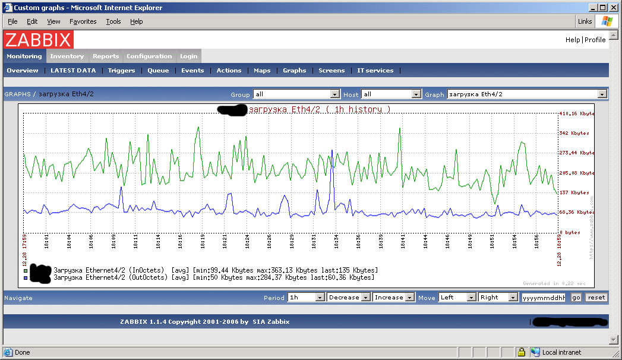The width and height of the screenshot is (622, 360).
Task: Click the graph title 'загрузка Eth4/2 ( 1h history )'
Action: point(320,109)
